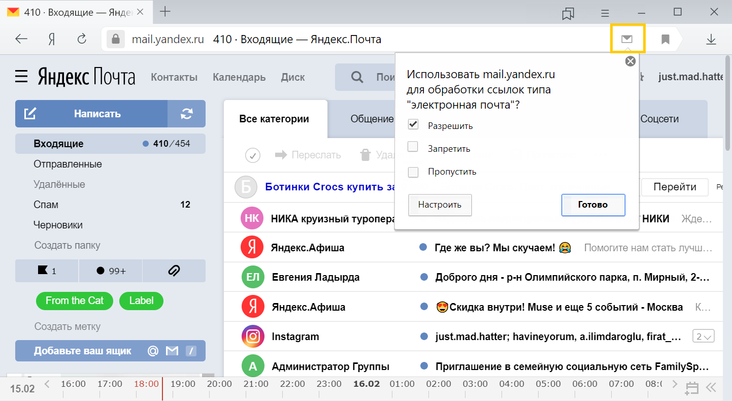Toggle the select-all messages checkmark circle

[253, 155]
